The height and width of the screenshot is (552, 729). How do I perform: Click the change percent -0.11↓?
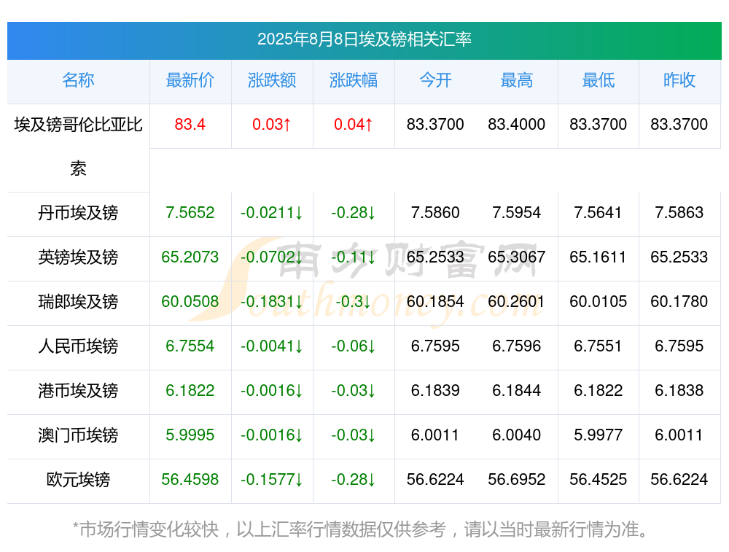(x=354, y=257)
